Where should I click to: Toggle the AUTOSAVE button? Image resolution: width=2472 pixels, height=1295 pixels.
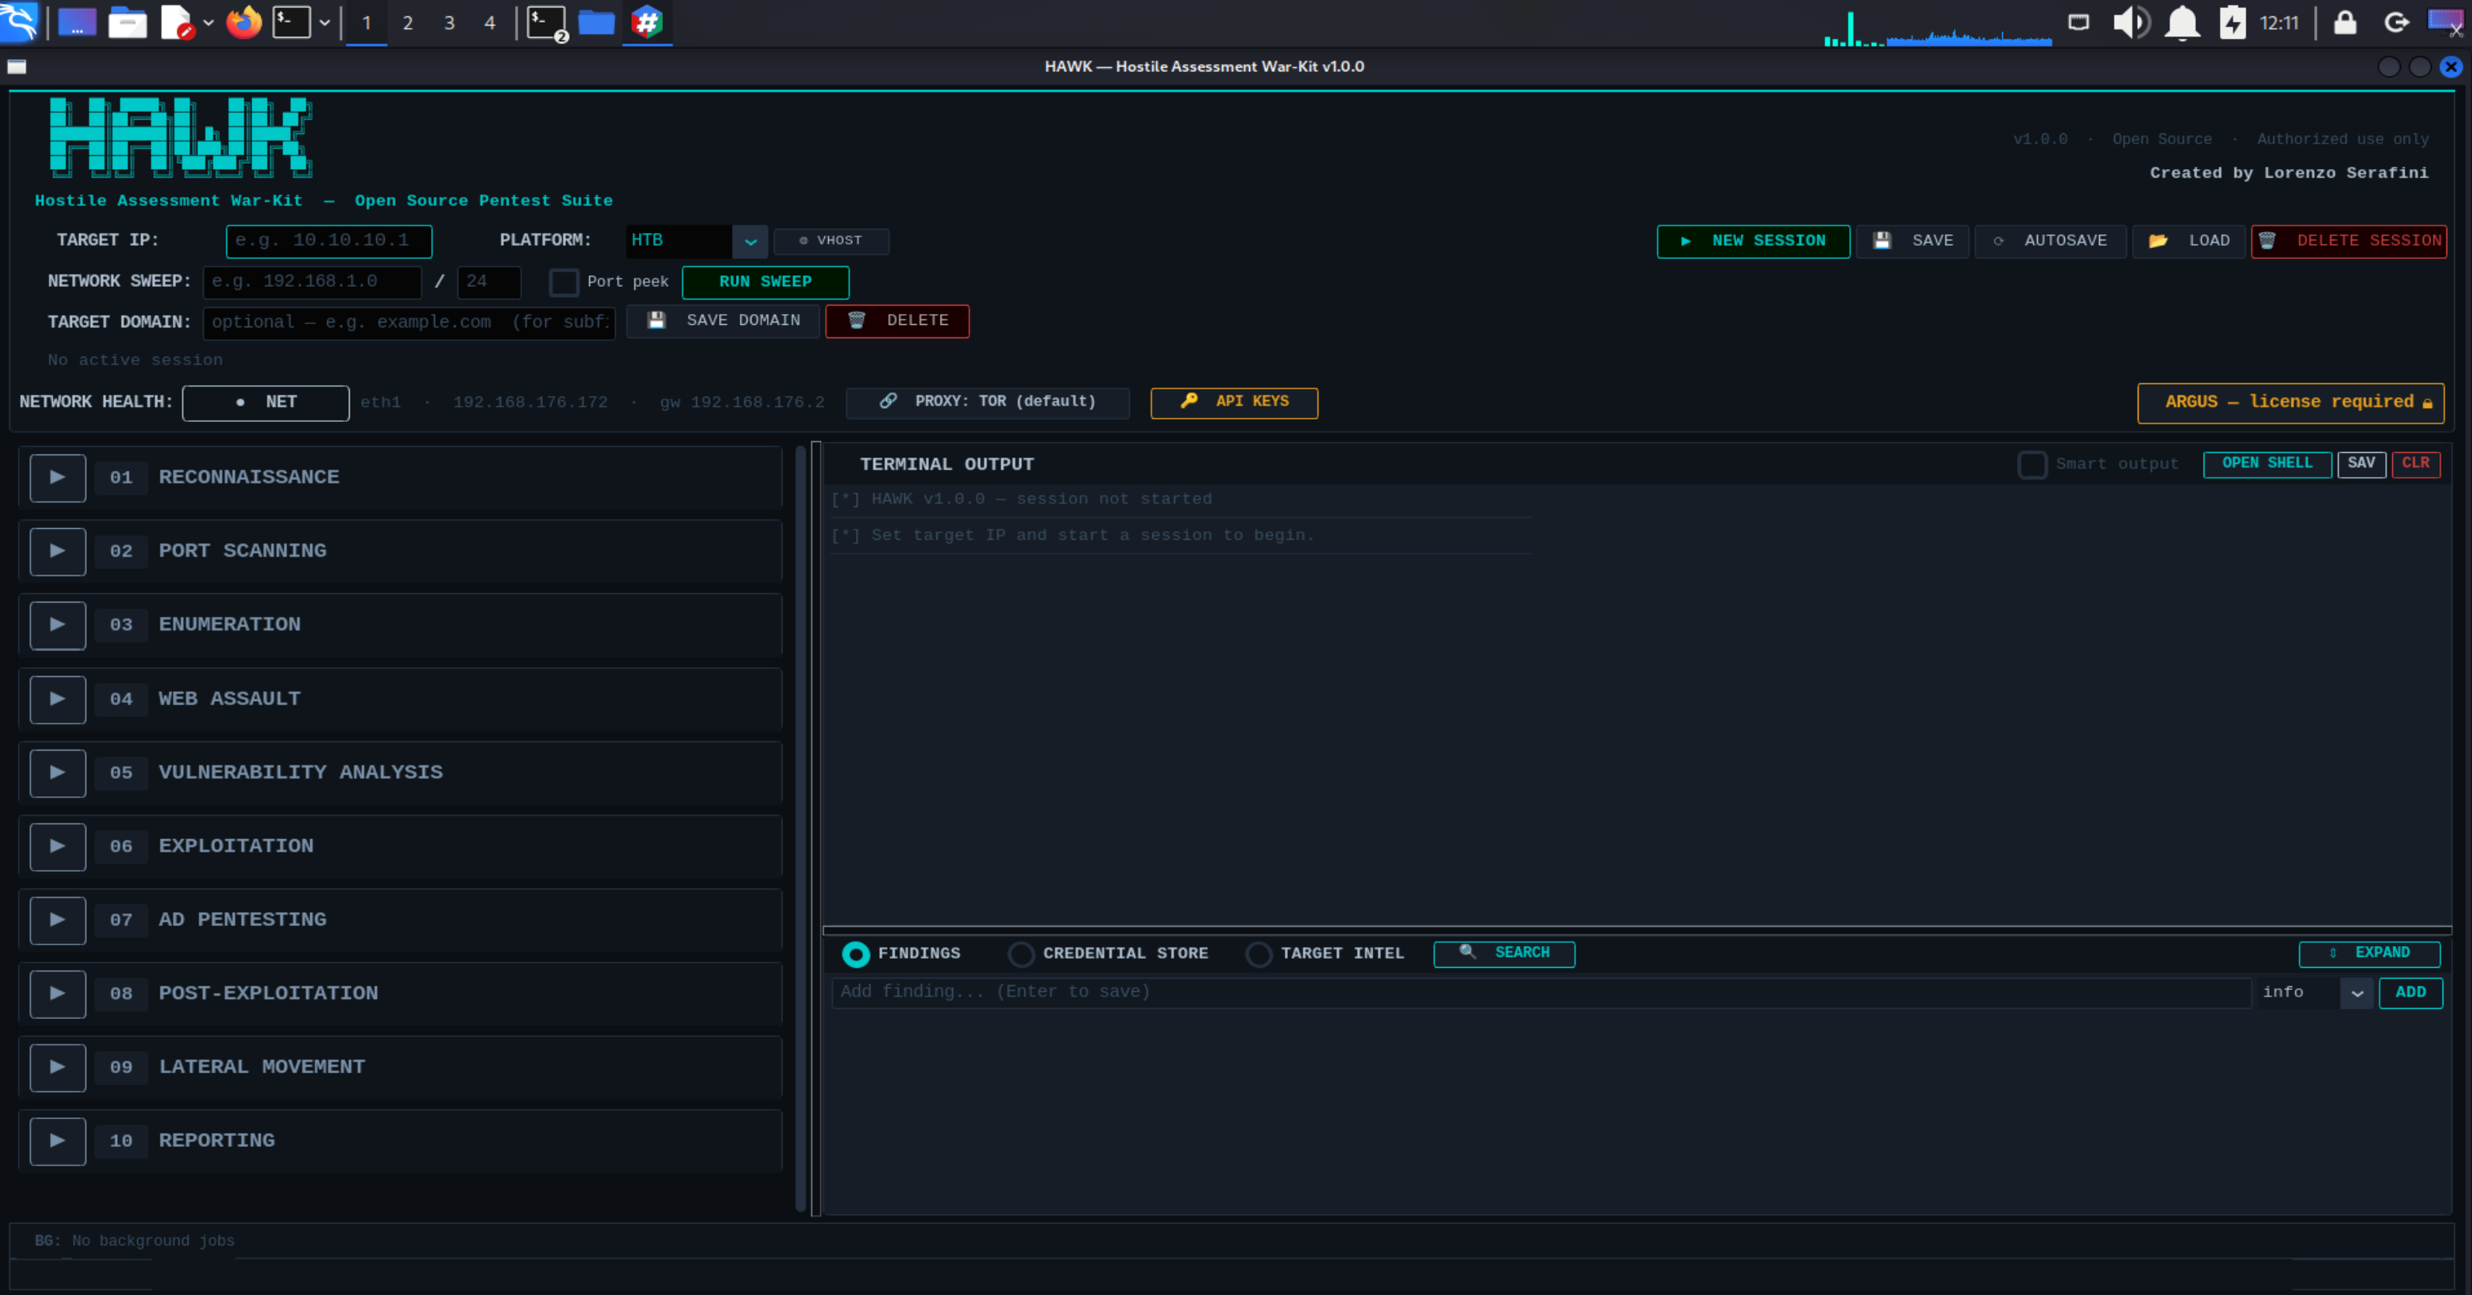click(x=2051, y=241)
